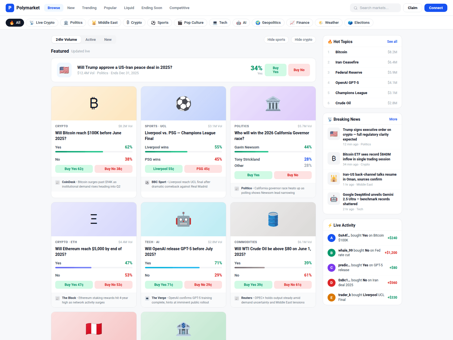Click the soccer ball market image

pos(183,103)
